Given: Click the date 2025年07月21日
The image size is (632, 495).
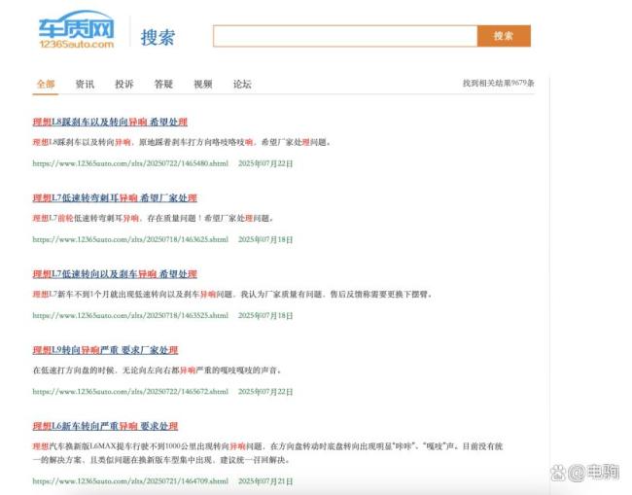Looking at the screenshot, I should 265,480.
